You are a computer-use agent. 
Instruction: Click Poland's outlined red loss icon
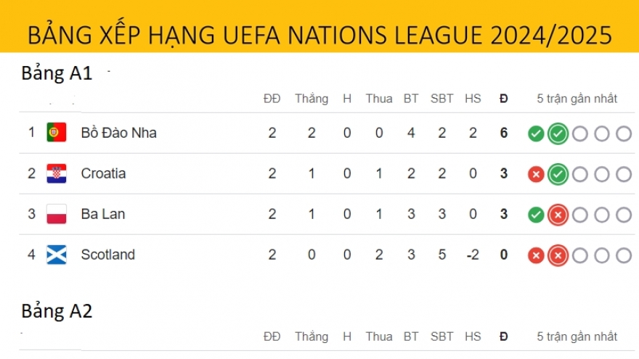558,215
